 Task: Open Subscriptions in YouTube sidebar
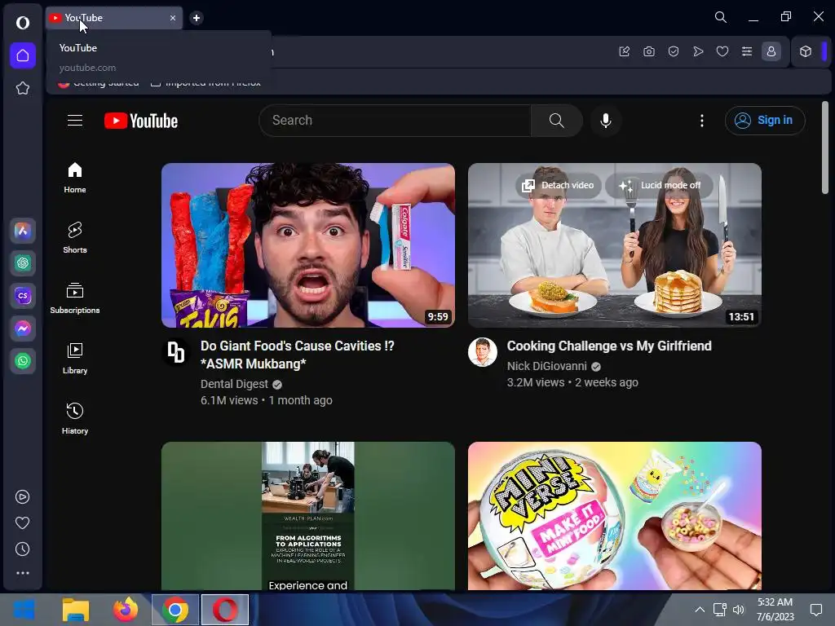[x=75, y=298]
